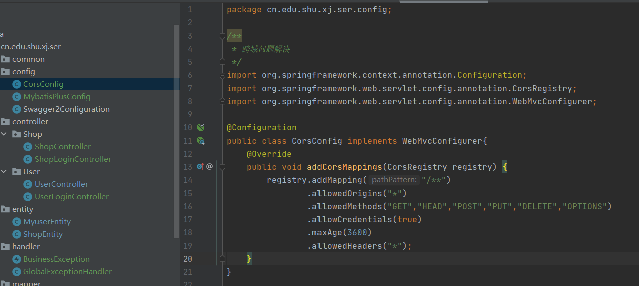The image size is (639, 286).
Task: Collapse the User package chevron
Action: pos(4,172)
